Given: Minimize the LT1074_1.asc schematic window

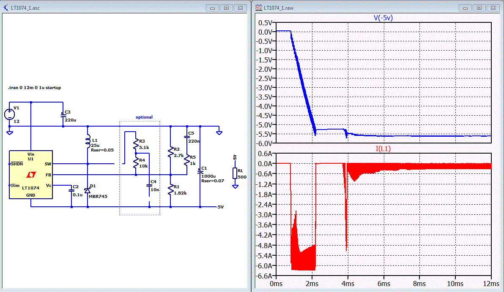Looking at the screenshot, I should pos(212,8).
